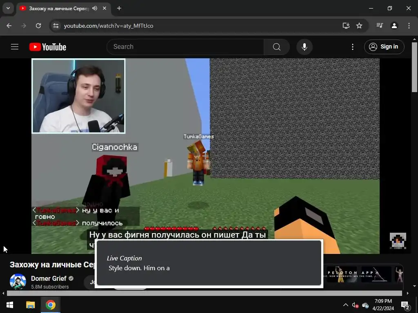Screen dimensions: 418x313
Task: Mute the tab using speaker icon
Action: tap(95, 8)
